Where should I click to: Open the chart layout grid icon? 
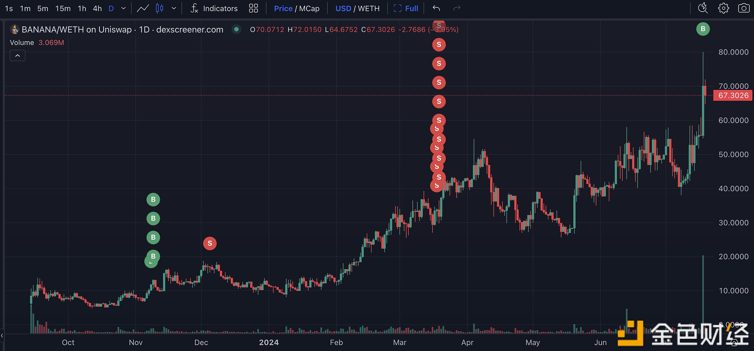coord(253,8)
